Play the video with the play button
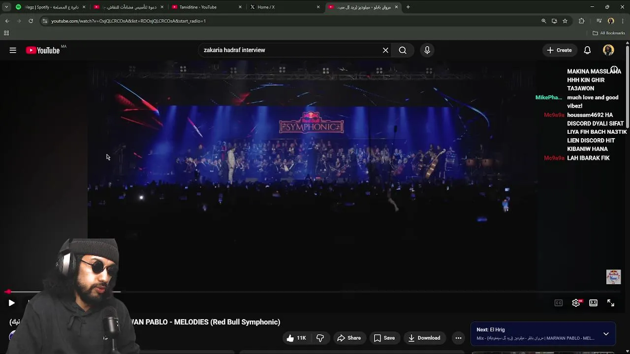Image resolution: width=630 pixels, height=354 pixels. tap(11, 303)
